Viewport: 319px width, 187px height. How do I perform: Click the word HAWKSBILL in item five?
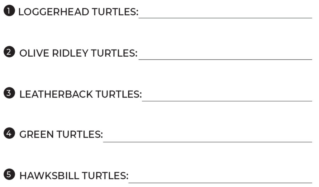49,175
